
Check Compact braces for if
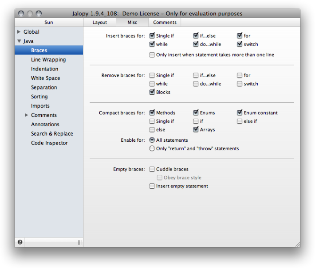tap(196, 121)
